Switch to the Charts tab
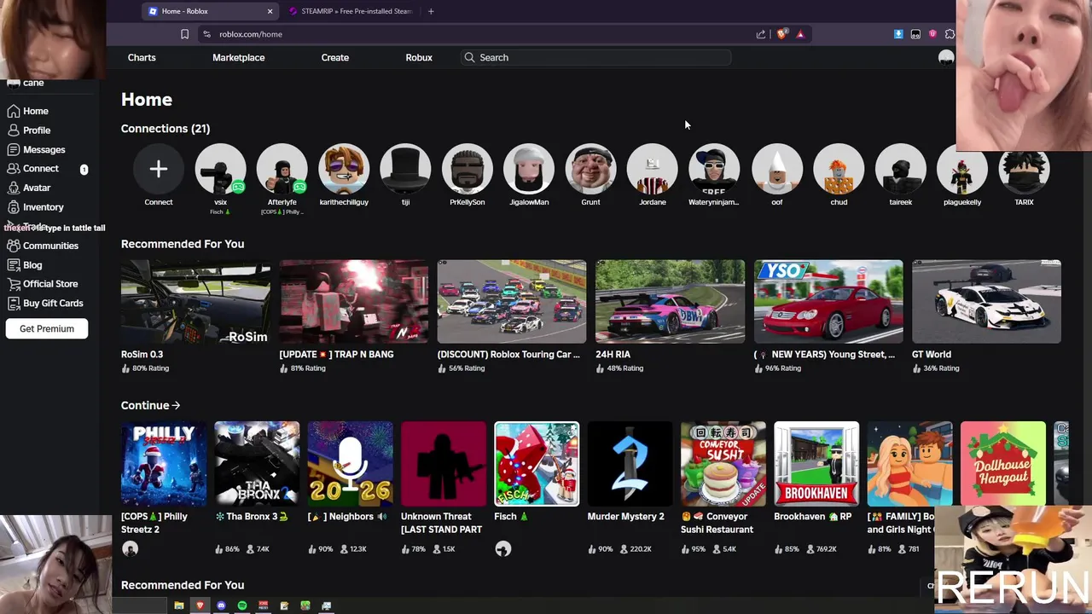The width and height of the screenshot is (1092, 614). click(142, 57)
